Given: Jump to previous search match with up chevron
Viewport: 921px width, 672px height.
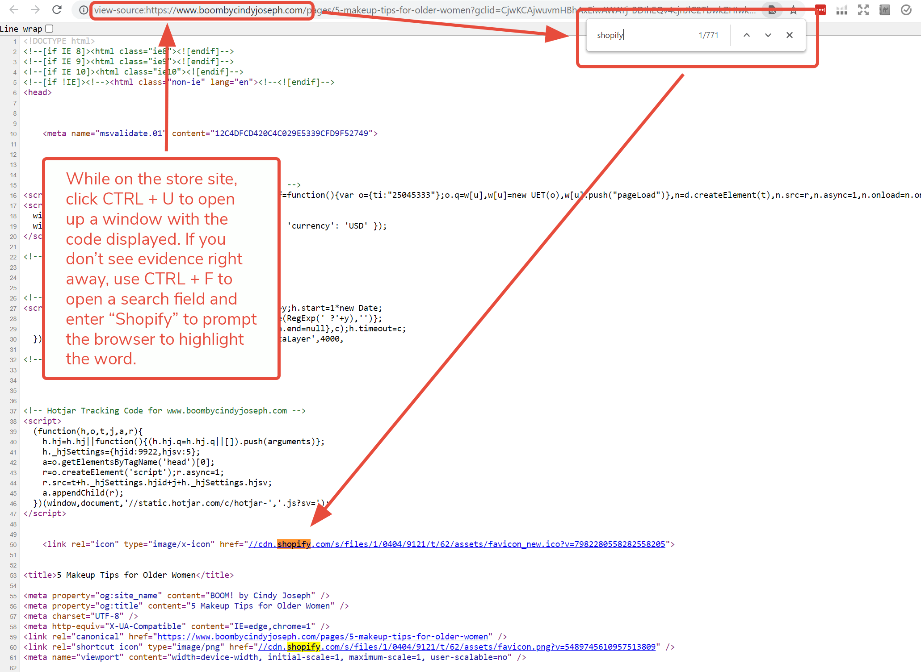Looking at the screenshot, I should (x=746, y=35).
